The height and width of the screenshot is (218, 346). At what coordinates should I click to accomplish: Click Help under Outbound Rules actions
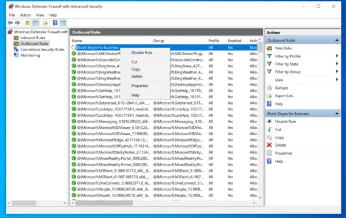click(x=279, y=104)
